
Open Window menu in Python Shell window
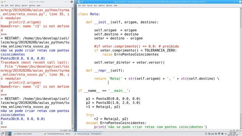(32, 6)
